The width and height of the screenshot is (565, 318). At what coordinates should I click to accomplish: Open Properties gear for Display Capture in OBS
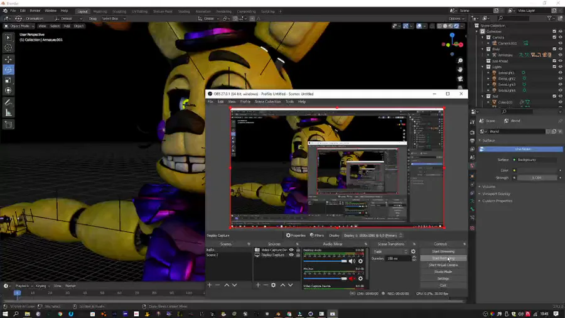[x=296, y=236]
